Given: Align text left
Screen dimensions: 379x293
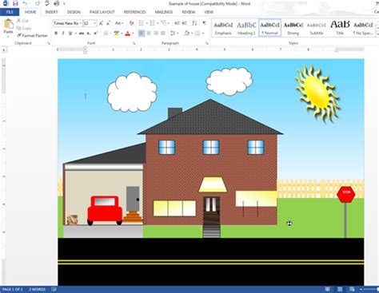Looking at the screenshot, I should click(x=142, y=34).
